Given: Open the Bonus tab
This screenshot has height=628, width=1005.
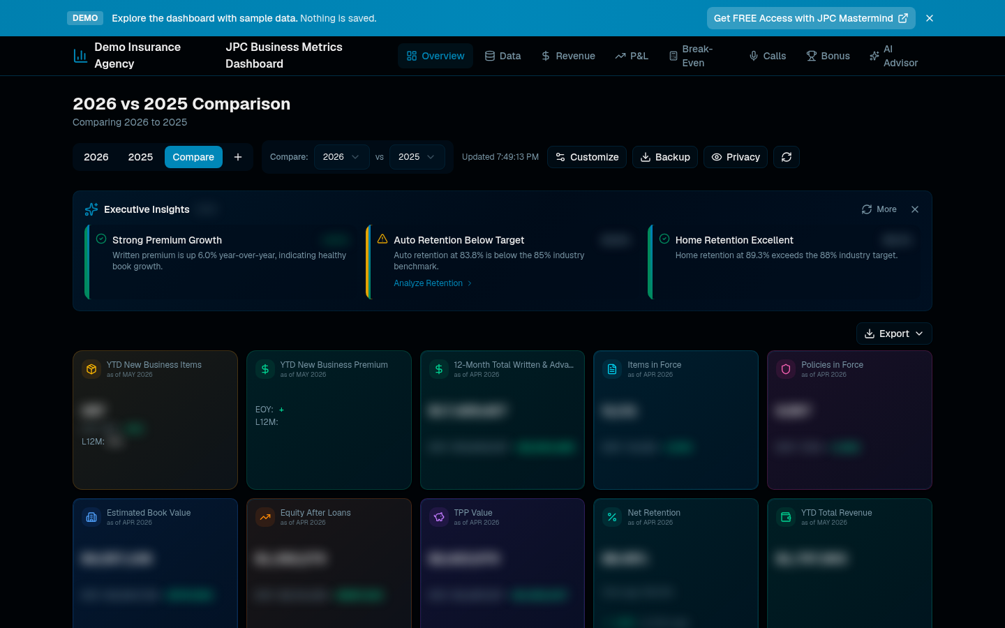Looking at the screenshot, I should point(828,56).
